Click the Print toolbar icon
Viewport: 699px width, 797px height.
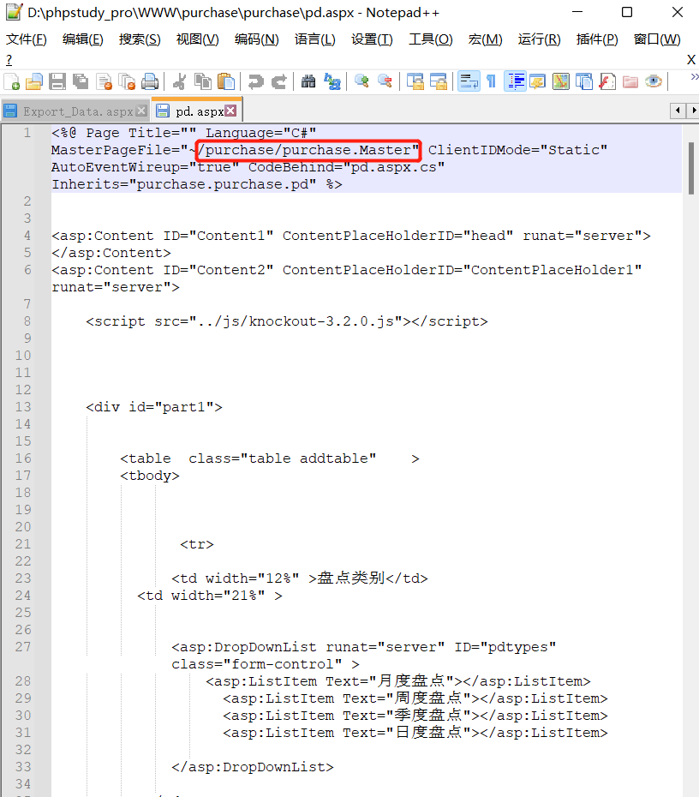point(150,81)
